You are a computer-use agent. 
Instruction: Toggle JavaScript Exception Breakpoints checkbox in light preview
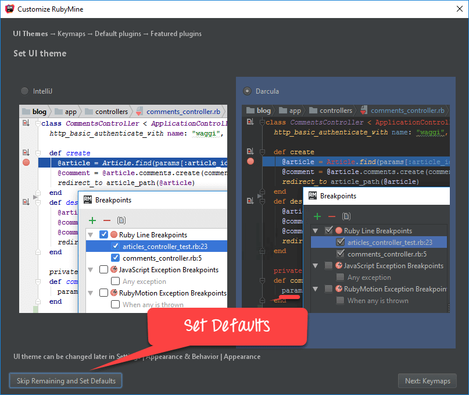click(x=103, y=270)
